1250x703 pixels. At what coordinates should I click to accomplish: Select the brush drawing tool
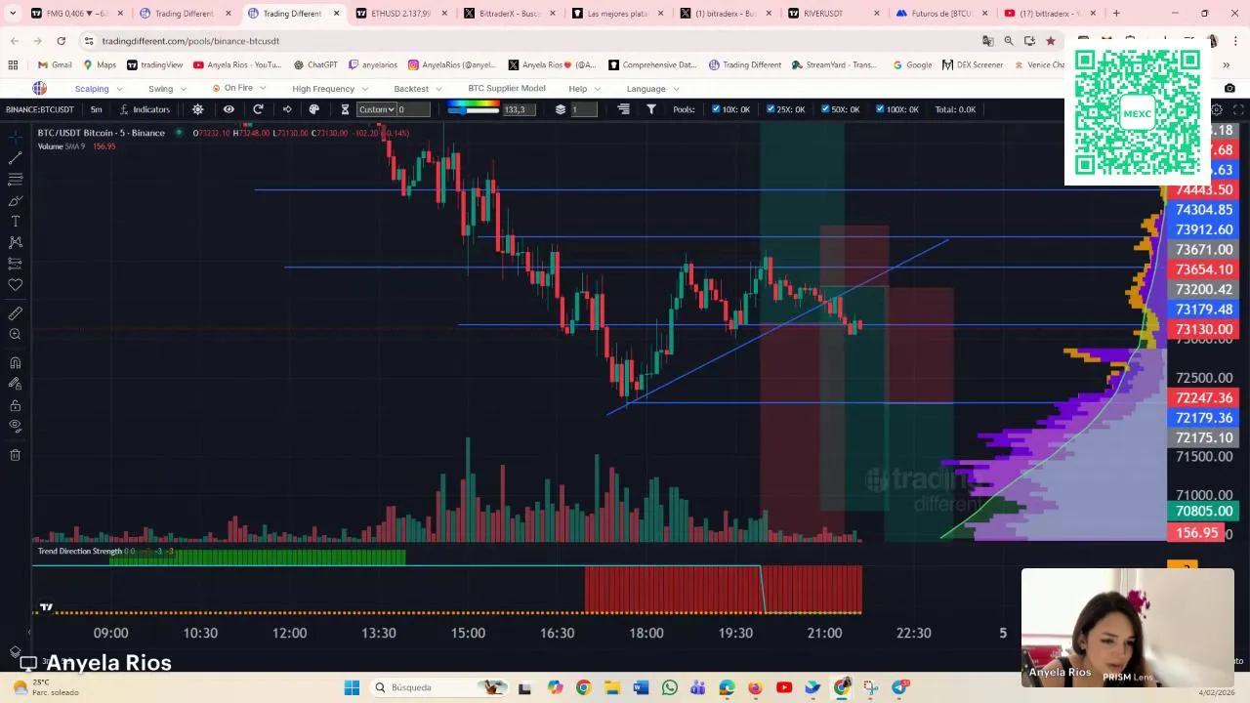pyautogui.click(x=15, y=200)
